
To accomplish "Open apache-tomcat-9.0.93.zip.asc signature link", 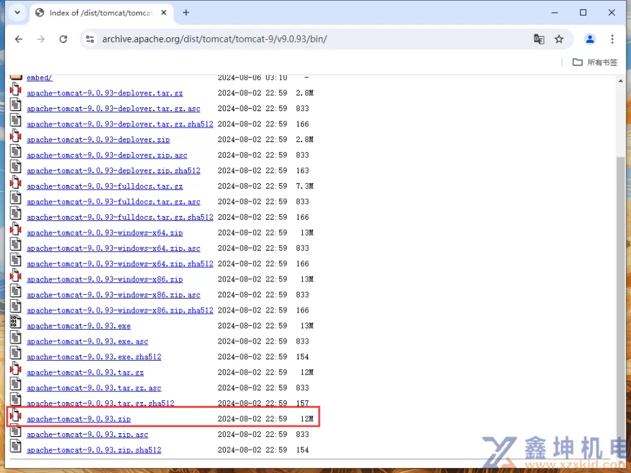I will (x=87, y=434).
